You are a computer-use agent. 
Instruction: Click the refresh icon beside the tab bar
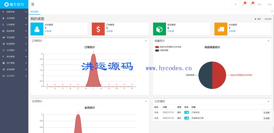(272, 11)
